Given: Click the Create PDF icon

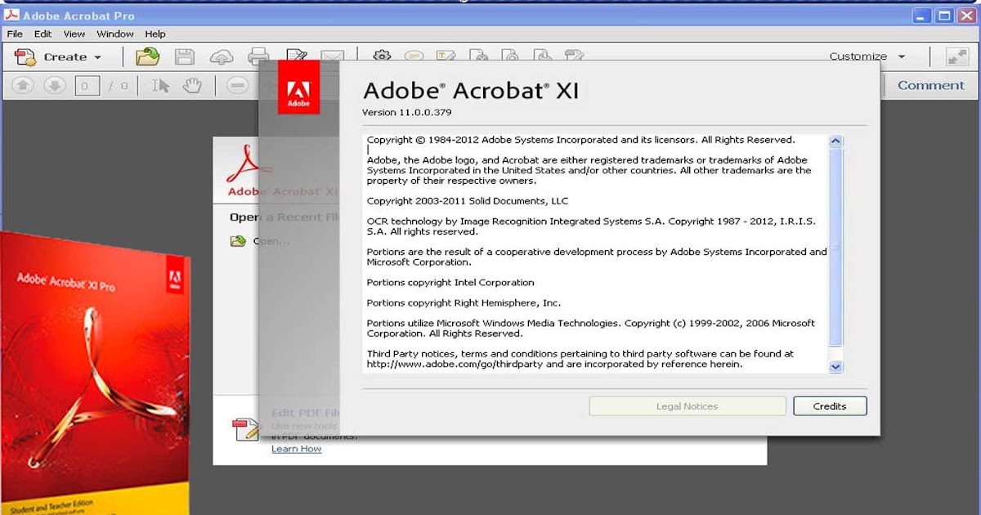Looking at the screenshot, I should [x=25, y=56].
